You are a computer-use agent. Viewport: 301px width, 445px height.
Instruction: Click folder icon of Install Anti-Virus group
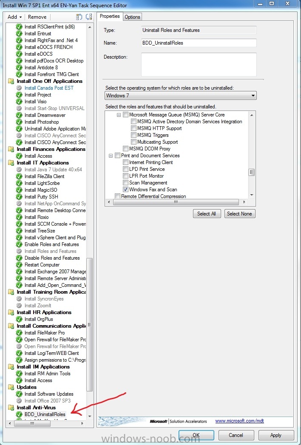[11, 408]
